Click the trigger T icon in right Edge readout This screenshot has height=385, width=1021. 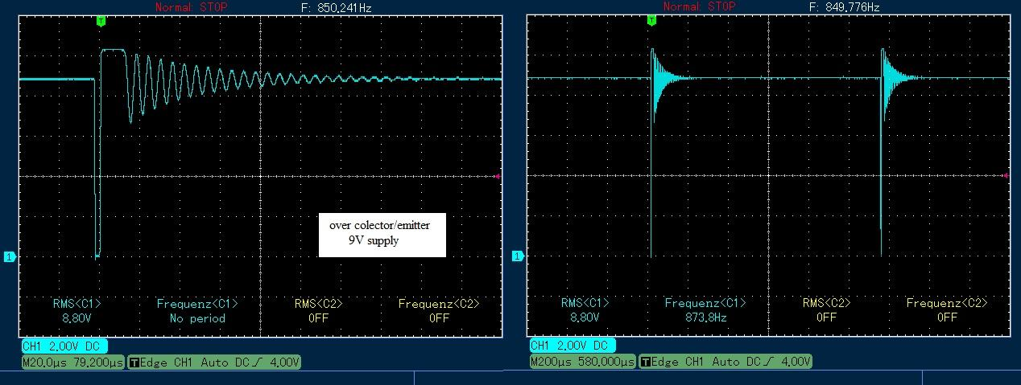[x=643, y=362]
